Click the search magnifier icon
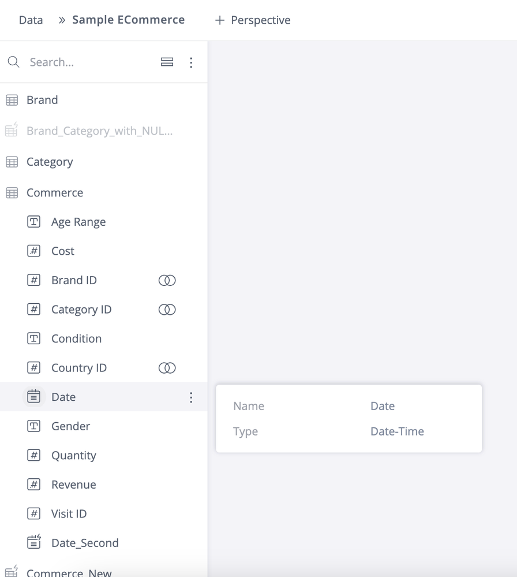The image size is (517, 577). point(14,62)
